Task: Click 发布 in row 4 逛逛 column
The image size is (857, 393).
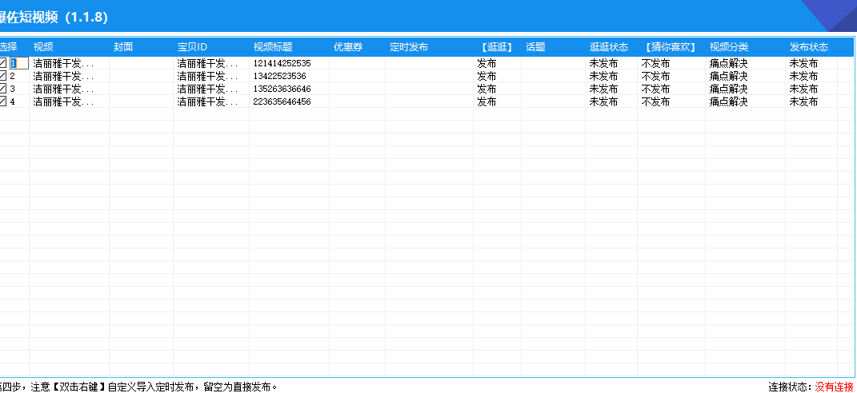Action: coord(487,101)
